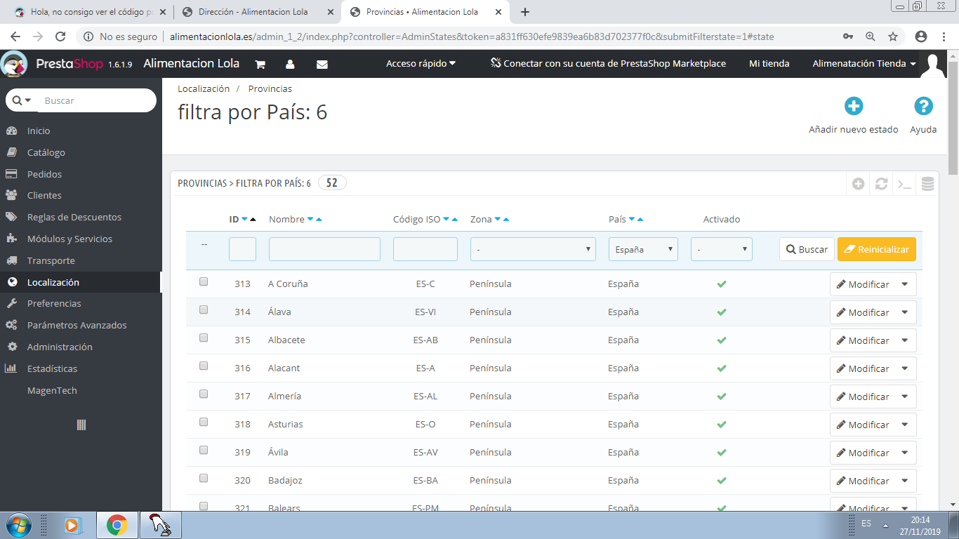
Task: Sort Nombre column ascending
Action: tap(319, 220)
